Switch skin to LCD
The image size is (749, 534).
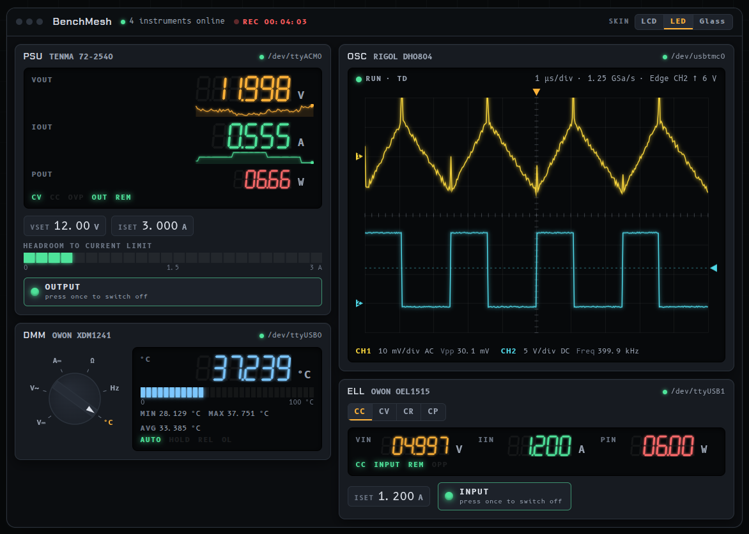(649, 22)
